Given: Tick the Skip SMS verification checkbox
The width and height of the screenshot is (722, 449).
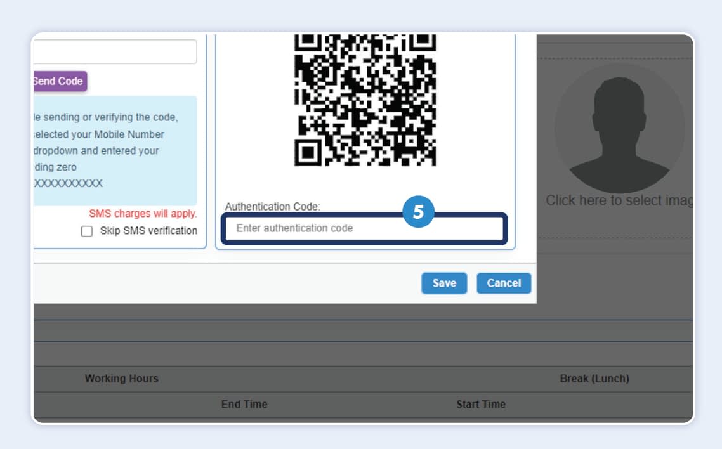Looking at the screenshot, I should coord(86,231).
